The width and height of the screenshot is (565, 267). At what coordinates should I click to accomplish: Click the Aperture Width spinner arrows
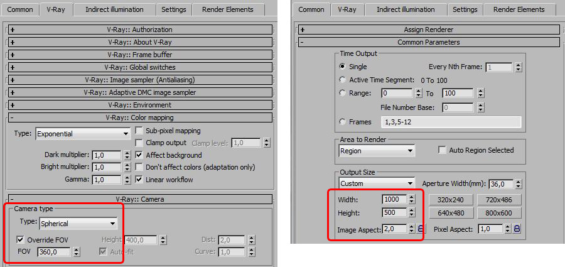(518, 184)
